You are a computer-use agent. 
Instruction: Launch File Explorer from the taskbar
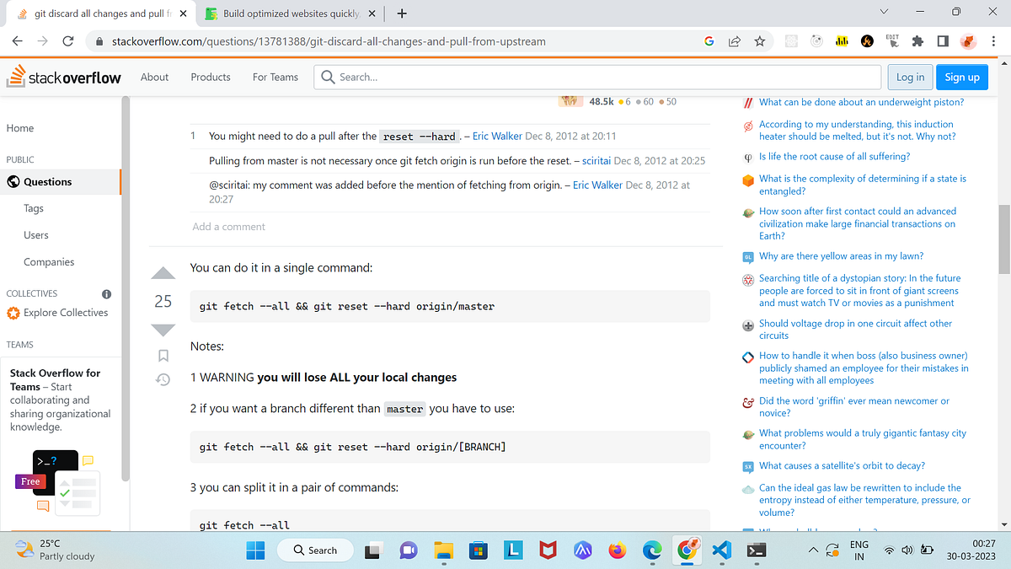coord(444,550)
